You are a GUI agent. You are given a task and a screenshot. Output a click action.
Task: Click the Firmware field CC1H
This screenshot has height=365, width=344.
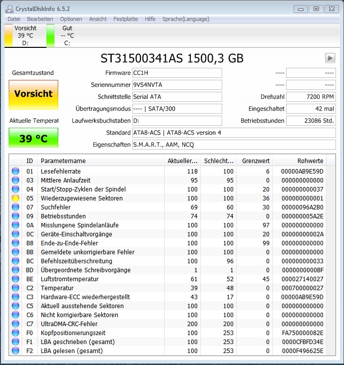click(x=177, y=73)
